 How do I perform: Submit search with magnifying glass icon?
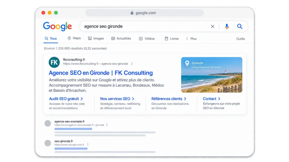point(240,26)
